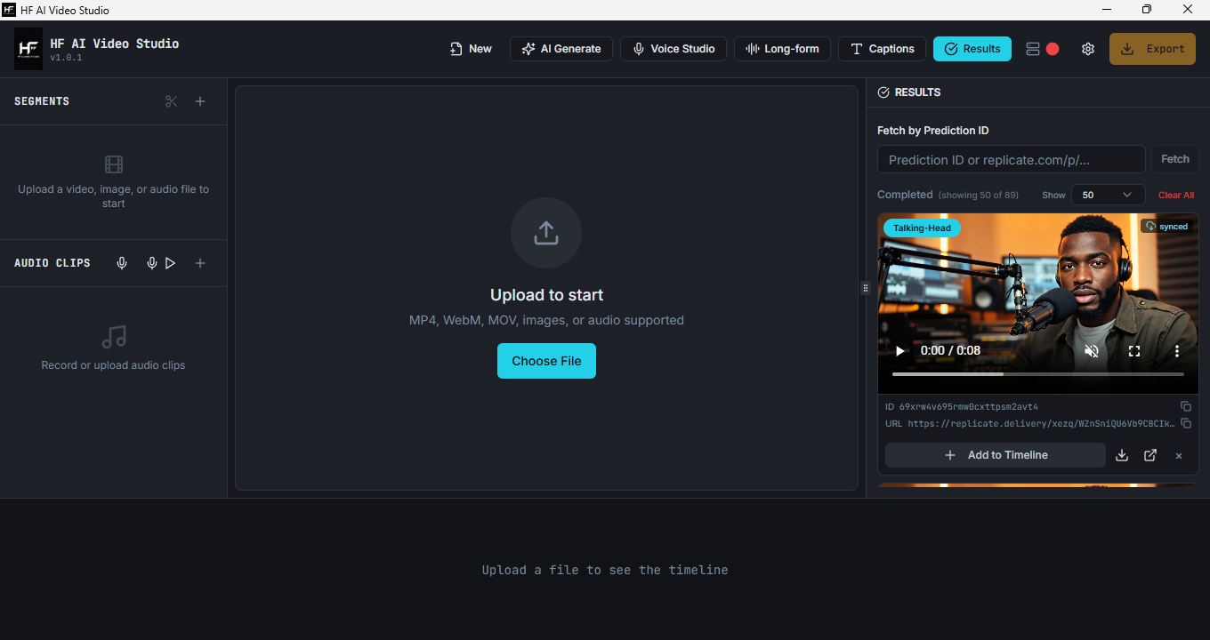This screenshot has height=640, width=1210.
Task: Click the New project button
Action: point(471,49)
